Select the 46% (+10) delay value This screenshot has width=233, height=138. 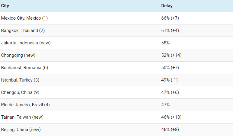coord(171,117)
